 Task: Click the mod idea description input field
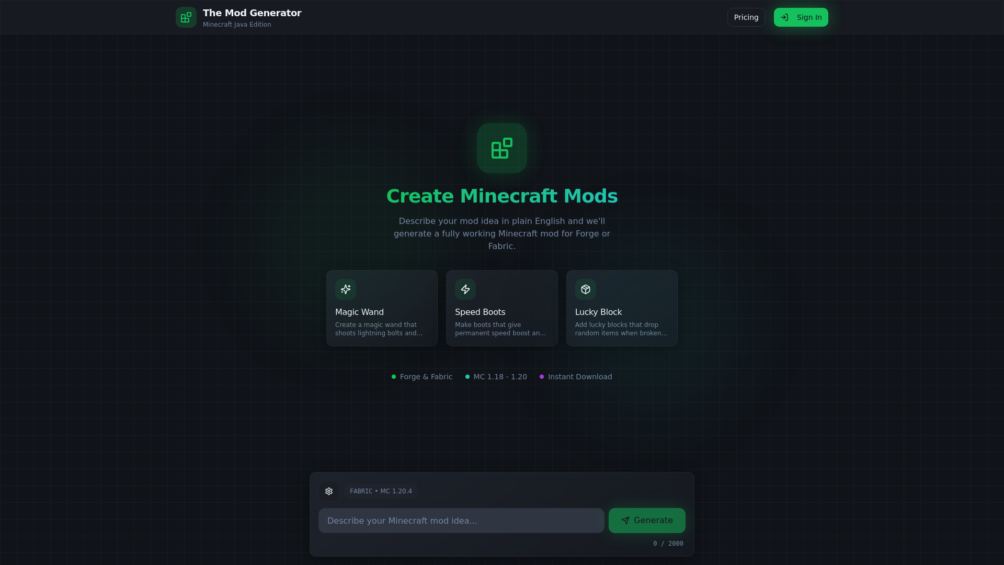[x=461, y=520]
